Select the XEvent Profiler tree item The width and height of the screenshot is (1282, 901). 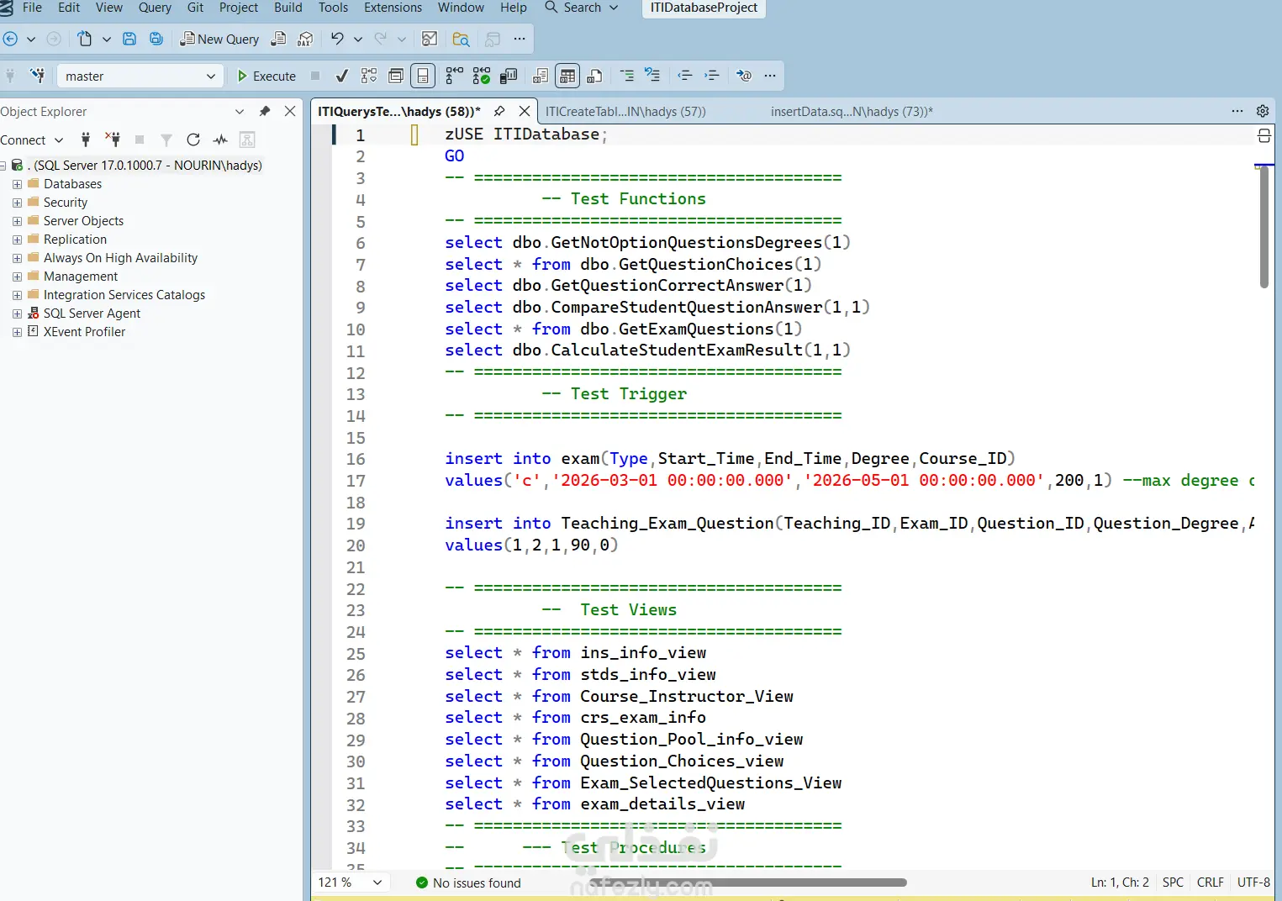[x=84, y=332]
